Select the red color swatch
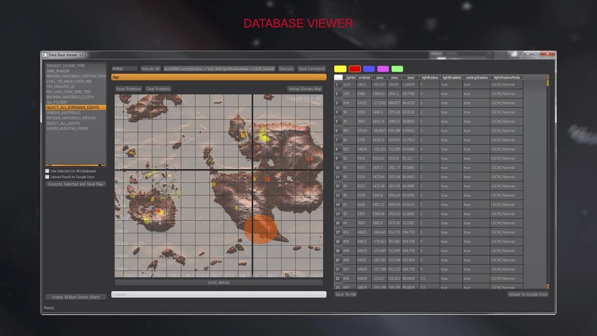 (354, 69)
